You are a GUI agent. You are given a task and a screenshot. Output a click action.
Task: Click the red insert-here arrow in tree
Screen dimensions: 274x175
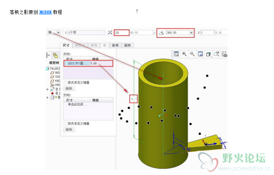pyautogui.click(x=52, y=93)
